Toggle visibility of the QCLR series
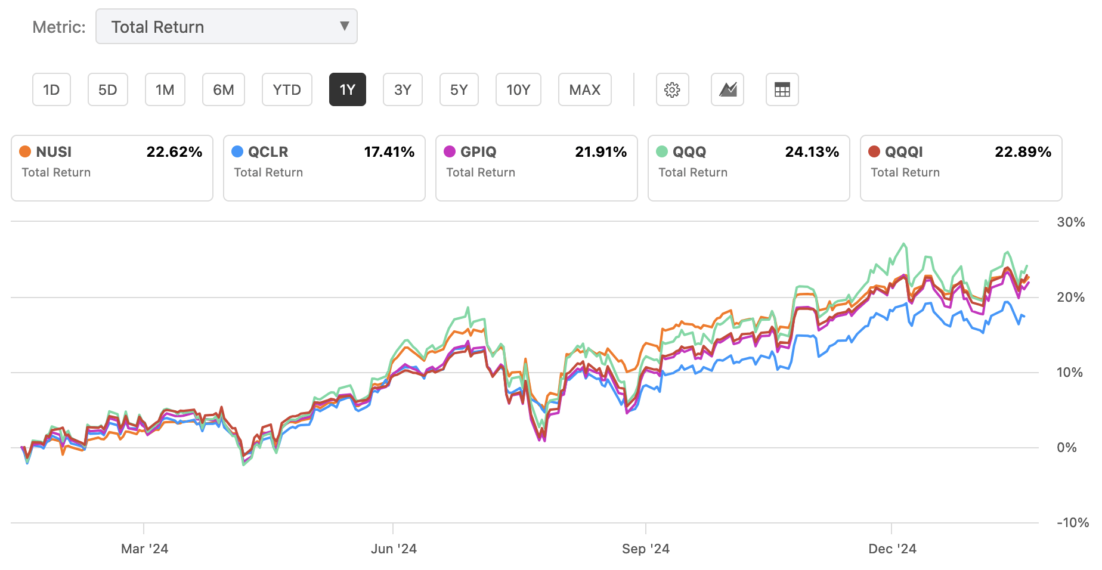 [324, 167]
